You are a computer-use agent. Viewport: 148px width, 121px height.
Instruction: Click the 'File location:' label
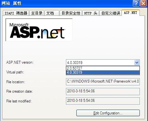point(15,82)
